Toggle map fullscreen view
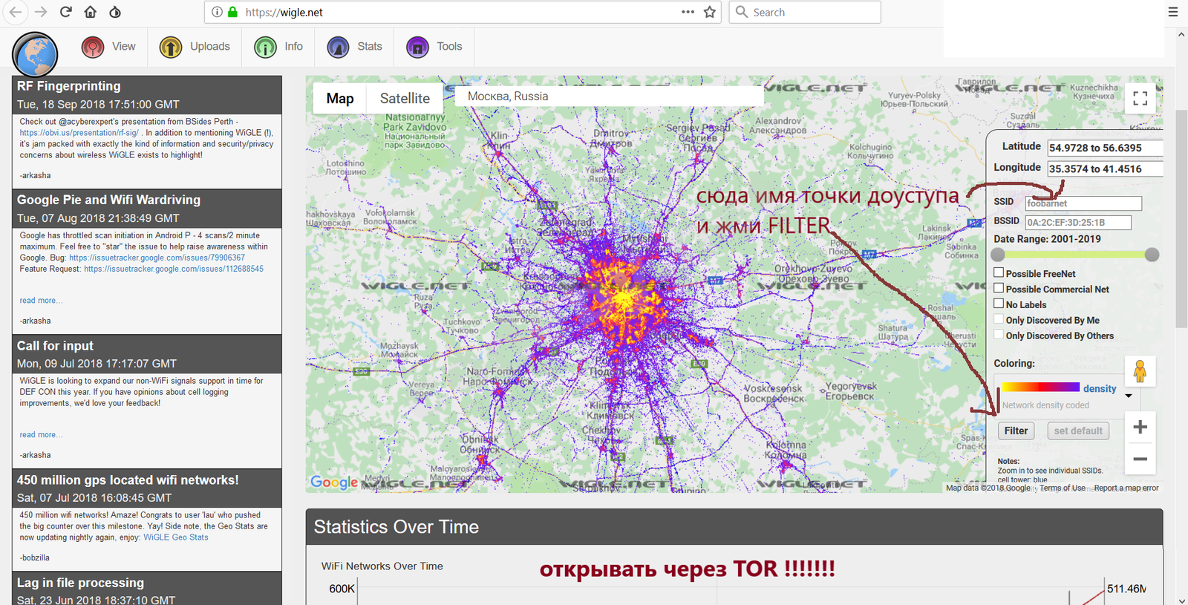 tap(1140, 98)
